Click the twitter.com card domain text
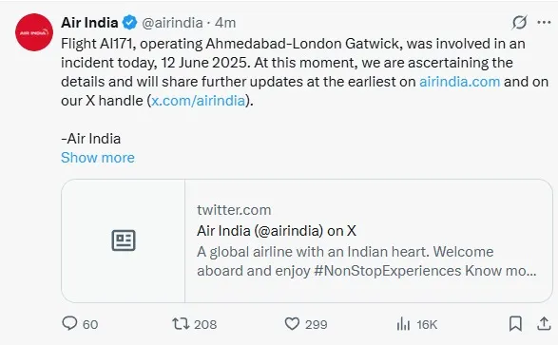 (234, 210)
